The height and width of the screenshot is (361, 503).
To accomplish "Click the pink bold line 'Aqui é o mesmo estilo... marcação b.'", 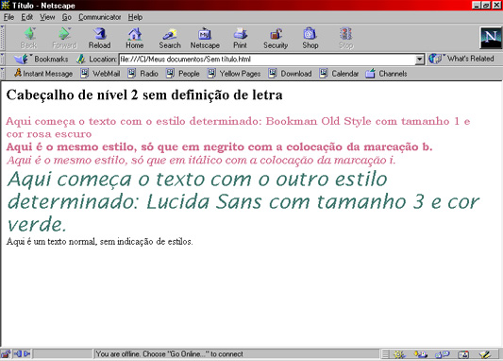I will coord(219,147).
